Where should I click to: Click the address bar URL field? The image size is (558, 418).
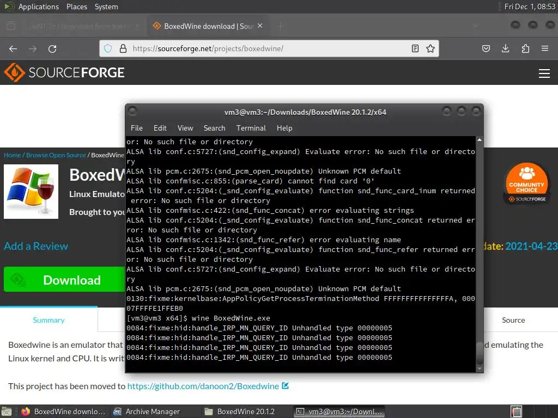point(269,48)
